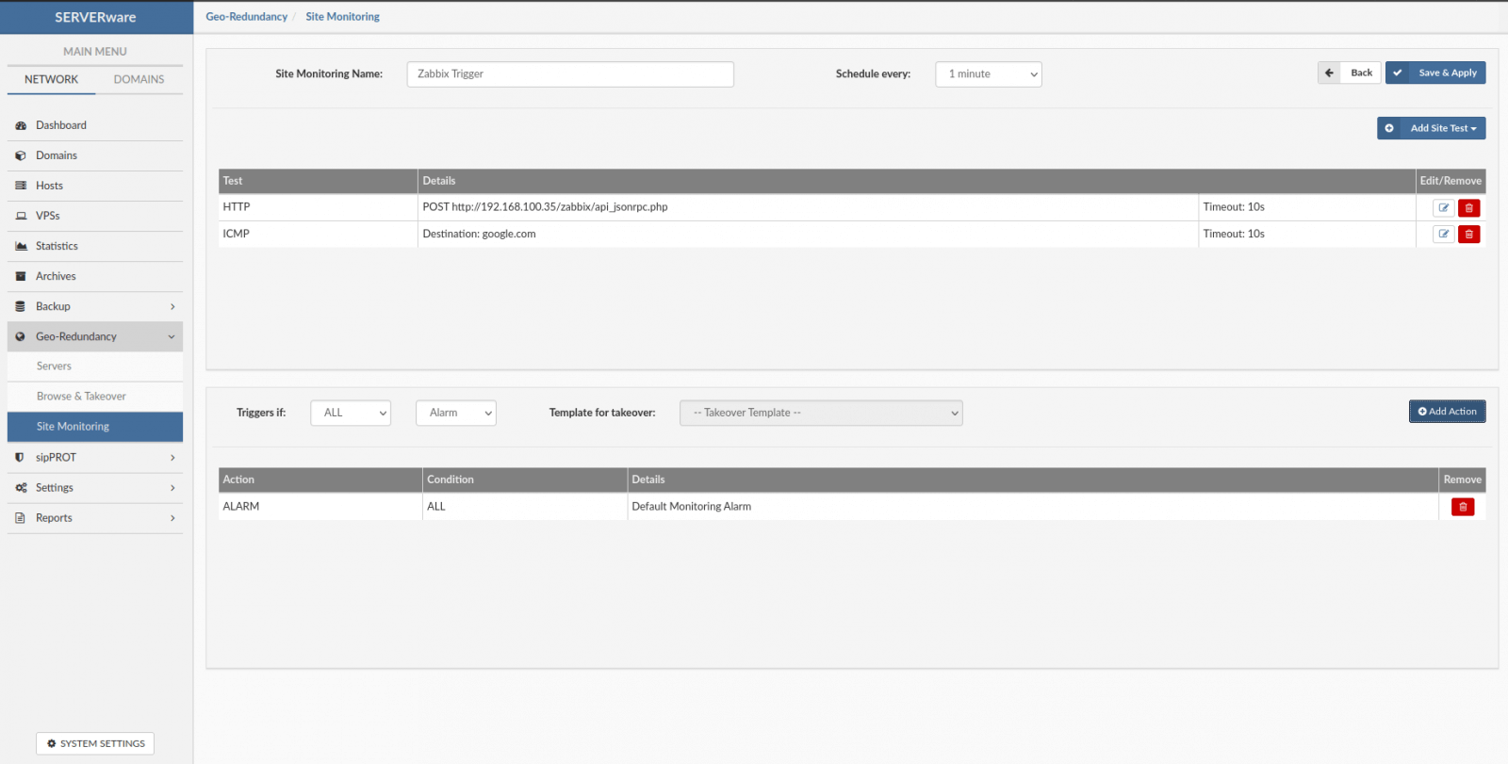
Task: Open the SYSTEM SETTINGS button
Action: coord(95,743)
